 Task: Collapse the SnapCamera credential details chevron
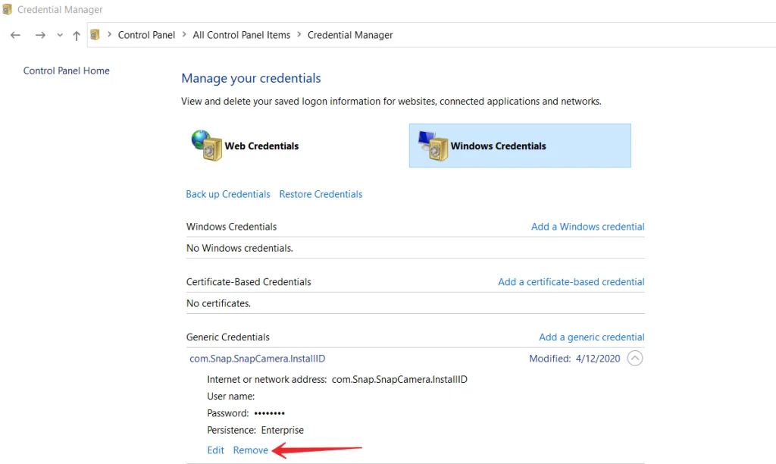pyautogui.click(x=635, y=358)
